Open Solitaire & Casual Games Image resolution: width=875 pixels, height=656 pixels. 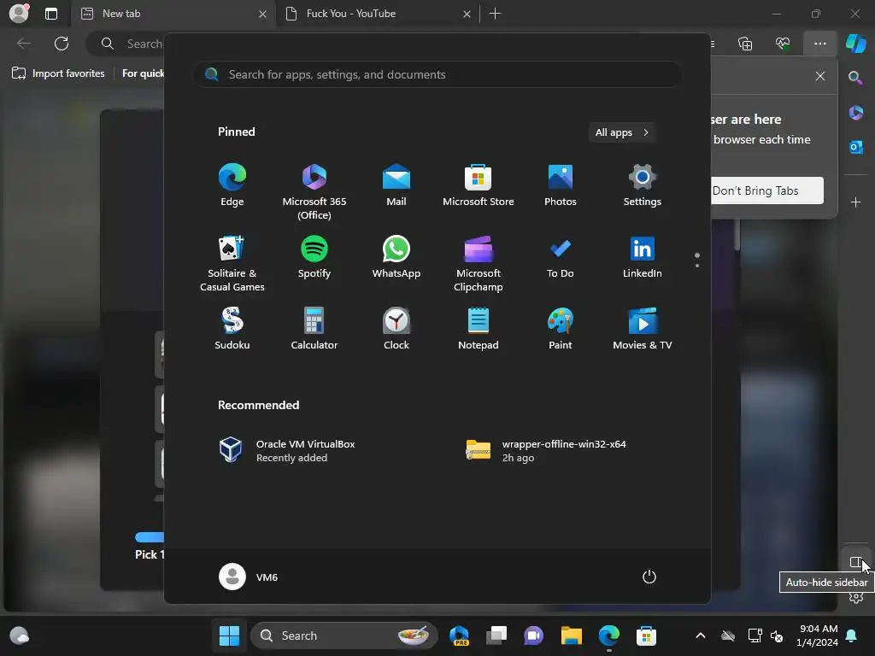232,263
